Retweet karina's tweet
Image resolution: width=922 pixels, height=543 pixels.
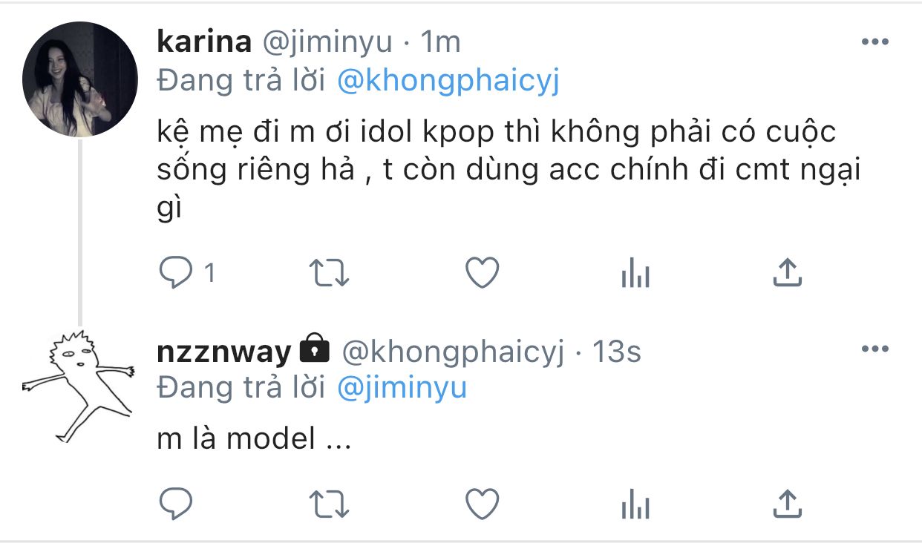pos(329,274)
